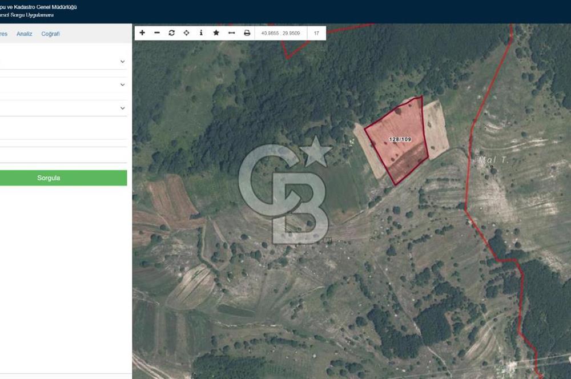
Task: Switch to the Coğrafi tab
Action: click(51, 34)
